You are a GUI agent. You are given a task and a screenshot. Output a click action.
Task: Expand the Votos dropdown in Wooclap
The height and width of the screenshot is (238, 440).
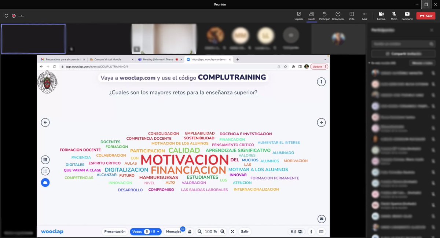click(158, 231)
